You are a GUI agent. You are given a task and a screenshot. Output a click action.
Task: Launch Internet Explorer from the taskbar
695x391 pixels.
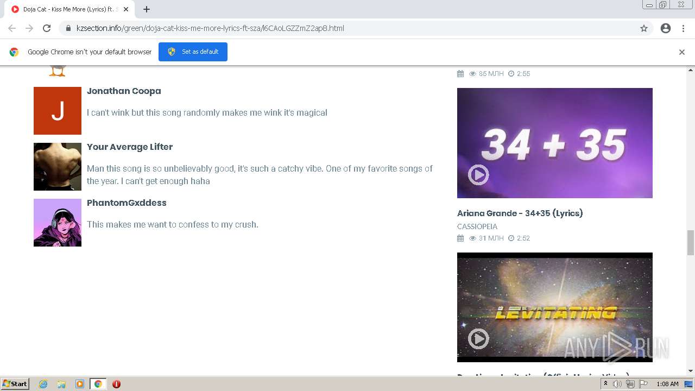pos(43,384)
